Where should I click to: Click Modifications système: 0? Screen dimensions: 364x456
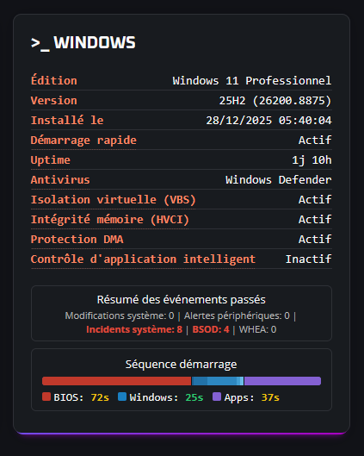coord(120,315)
